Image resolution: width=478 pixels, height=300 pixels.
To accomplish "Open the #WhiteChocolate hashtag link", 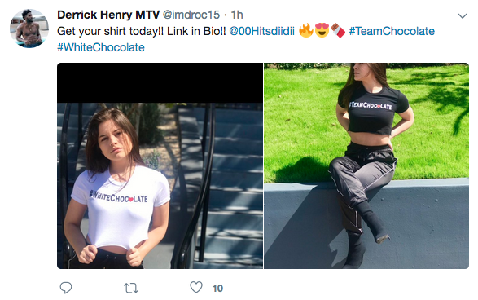I will coord(101,47).
